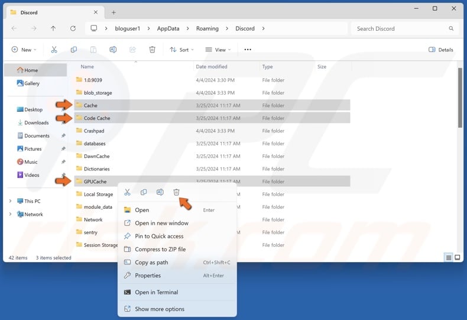Close the Discord tab
Viewport: 467px width, 320px height.
pyautogui.click(x=96, y=12)
